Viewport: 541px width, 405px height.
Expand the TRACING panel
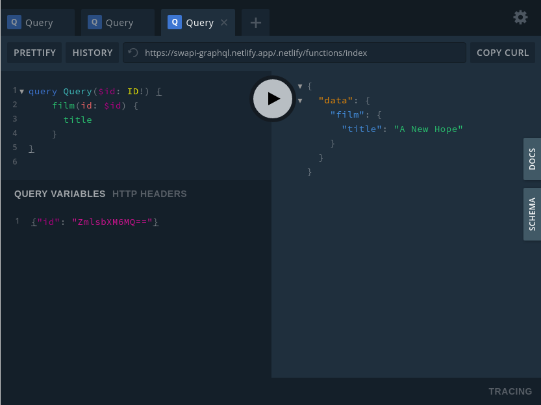click(510, 391)
